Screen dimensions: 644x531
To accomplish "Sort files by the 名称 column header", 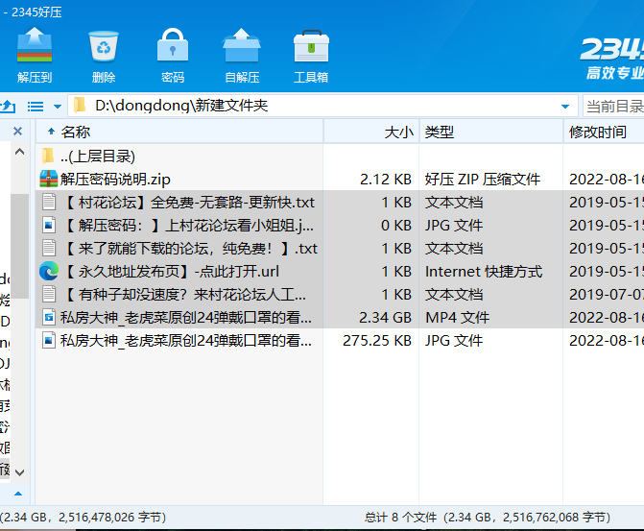I will (76, 133).
